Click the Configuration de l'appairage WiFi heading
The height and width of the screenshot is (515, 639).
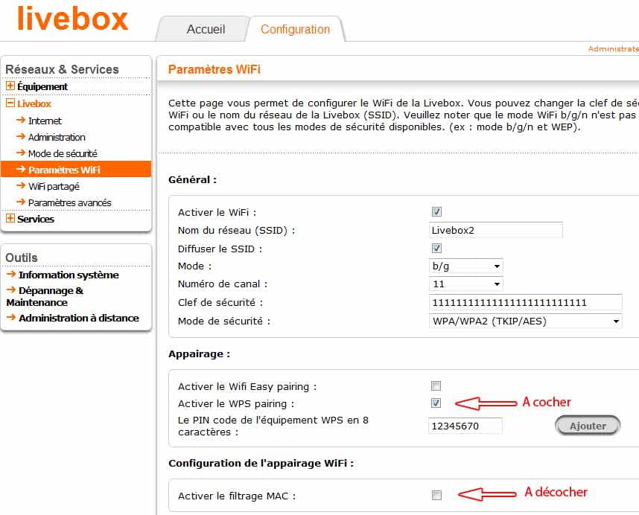point(261,464)
